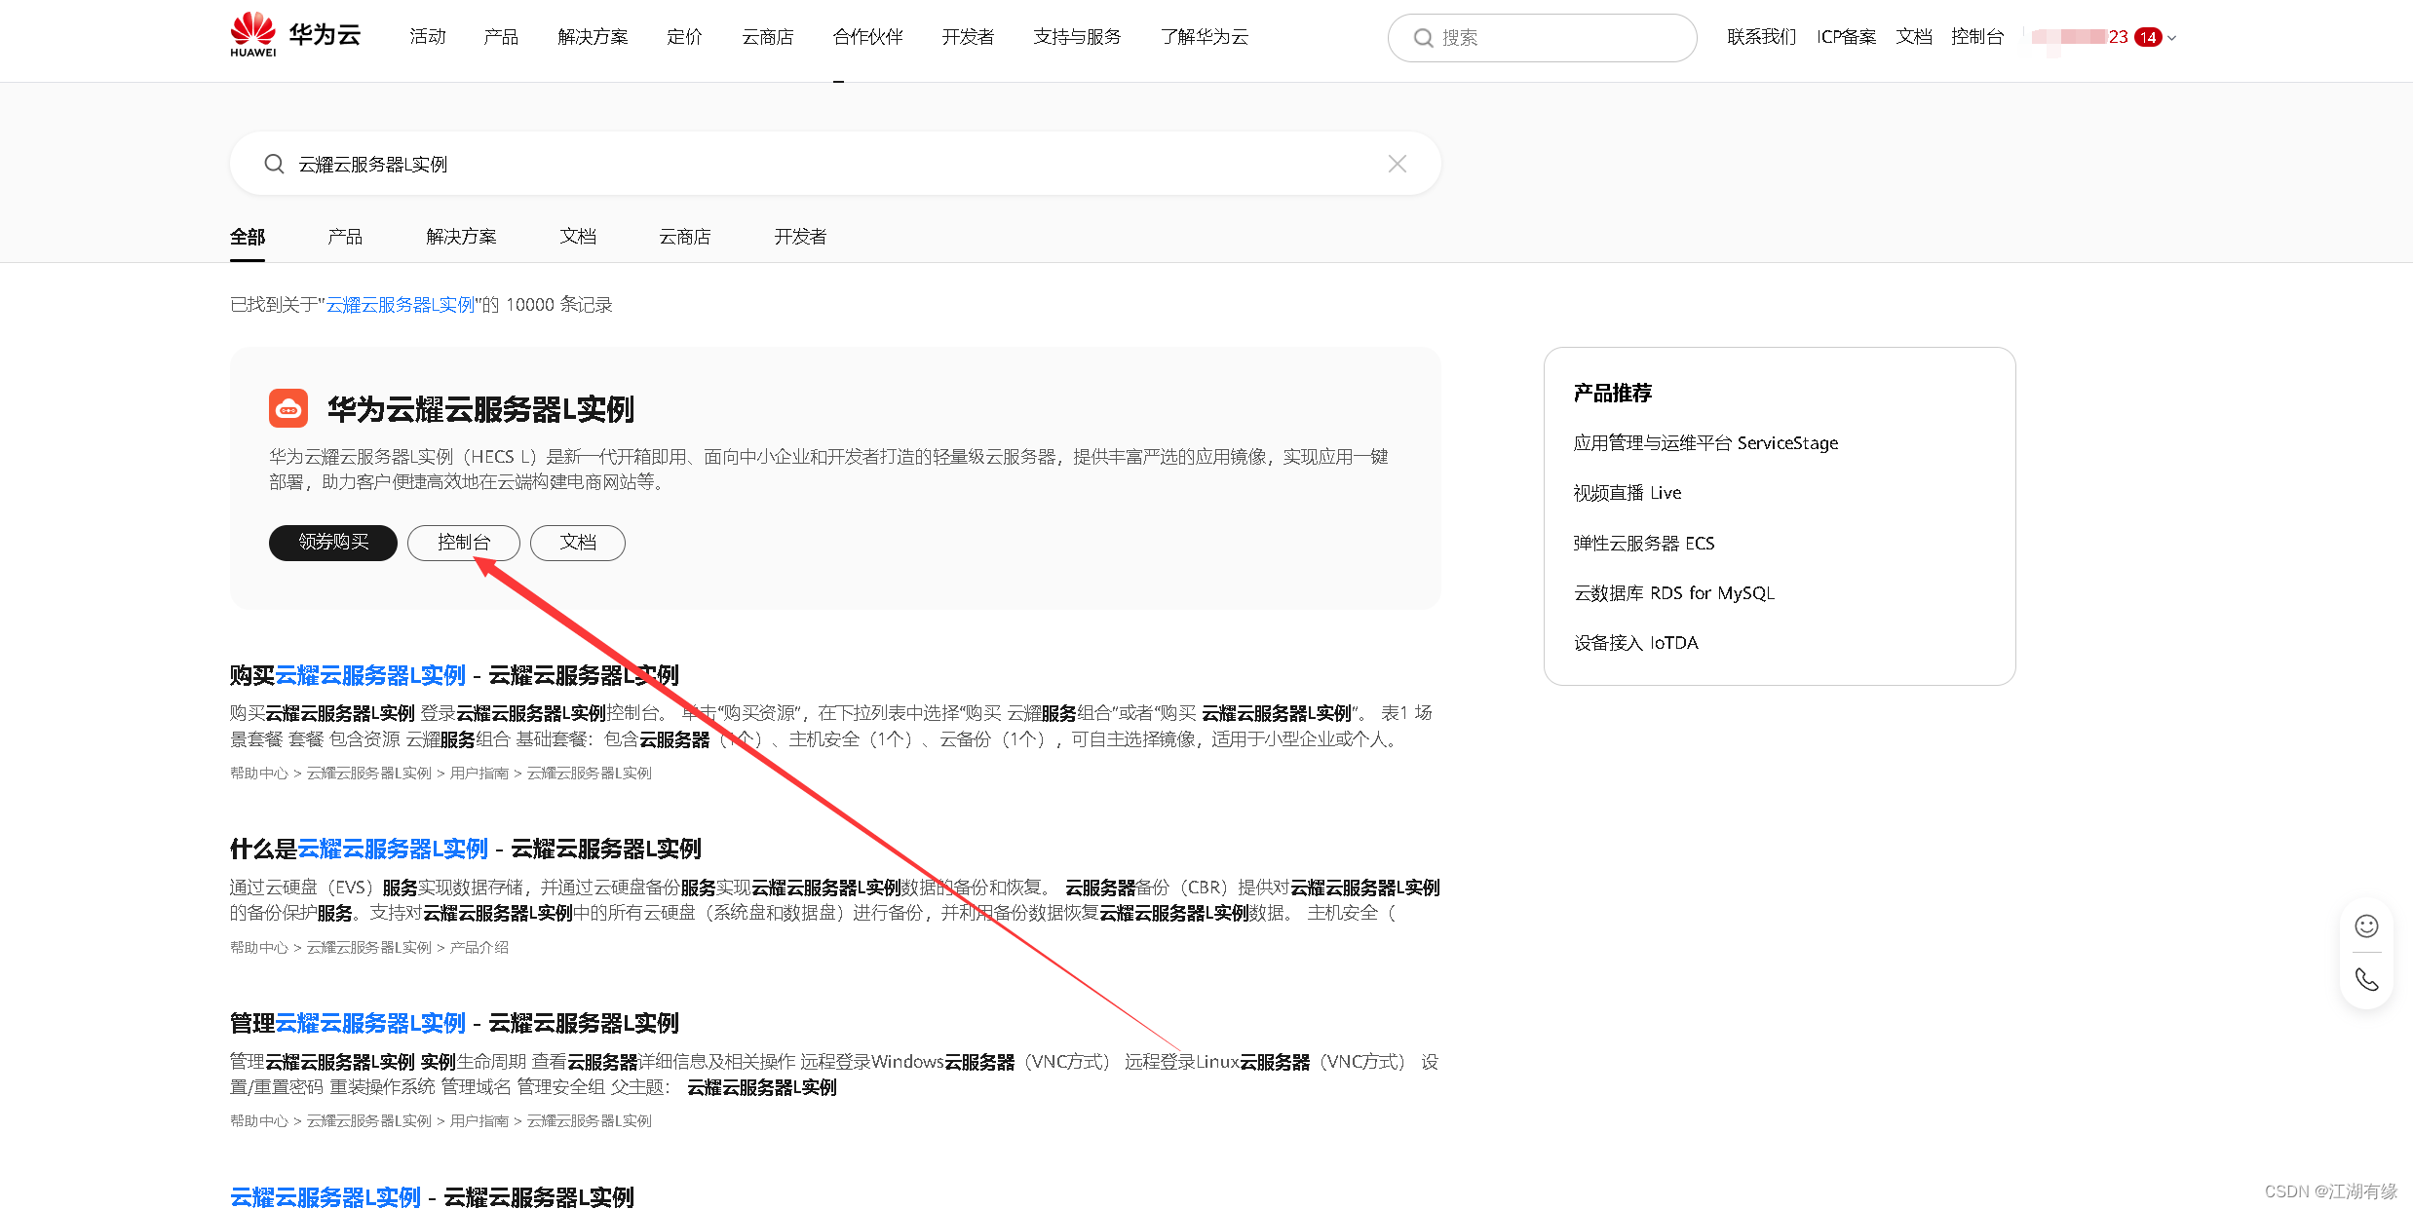Image resolution: width=2413 pixels, height=1209 pixels.
Task: Clear the search keyword using the X icon
Action: [x=1398, y=164]
